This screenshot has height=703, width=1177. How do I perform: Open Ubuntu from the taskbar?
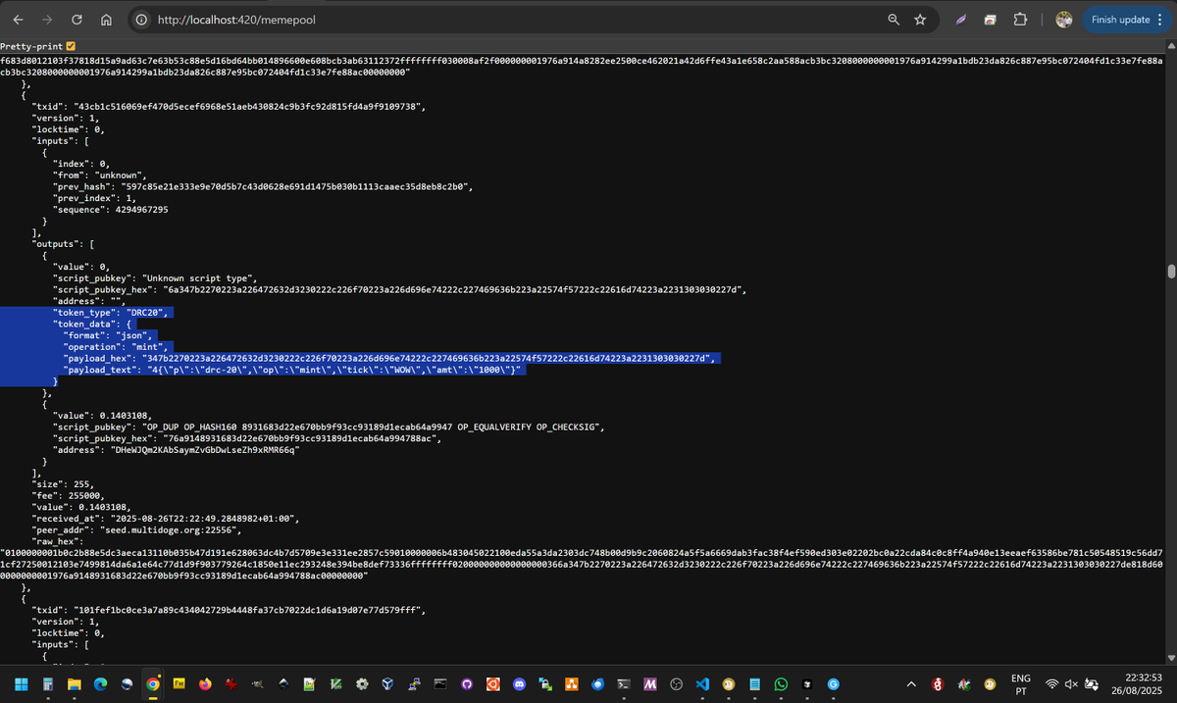493,683
